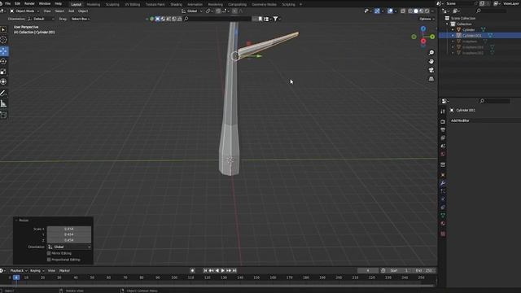Open the Texture properties checker tab
Viewport: 521px width, 293px height.
coord(443,234)
